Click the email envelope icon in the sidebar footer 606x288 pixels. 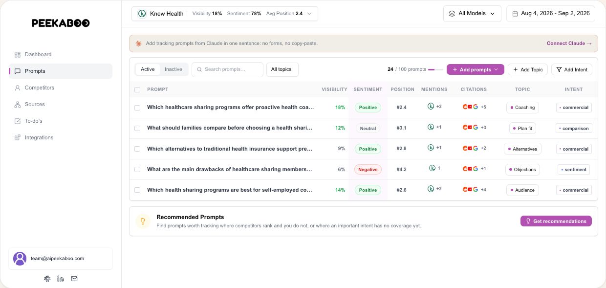pos(74,279)
